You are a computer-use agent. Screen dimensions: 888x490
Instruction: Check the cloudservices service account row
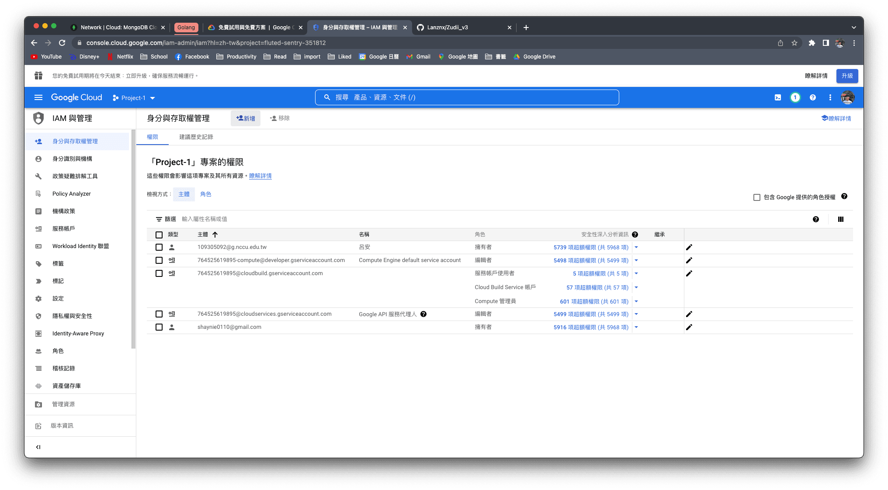[159, 314]
